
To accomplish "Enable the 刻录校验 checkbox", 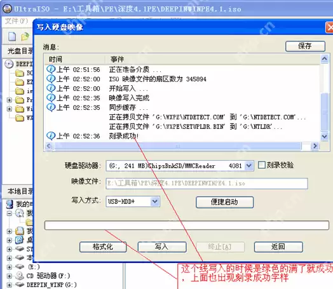I will pyautogui.click(x=262, y=165).
